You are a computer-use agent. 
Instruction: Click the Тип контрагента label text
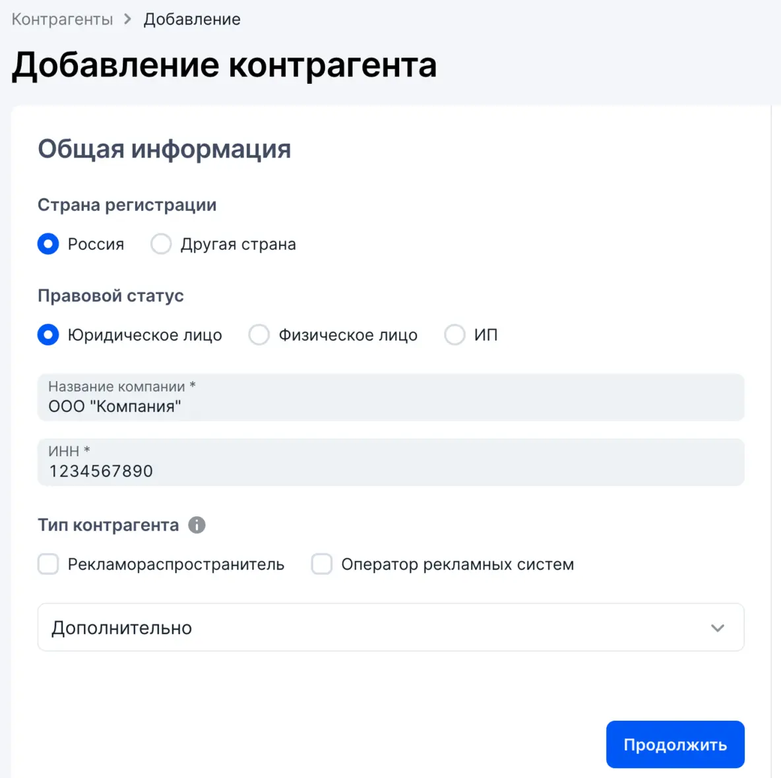108,525
